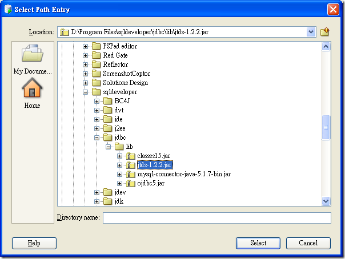Collapse the sqldeveloper node
Viewport: 345px width, 259px height.
point(85,92)
